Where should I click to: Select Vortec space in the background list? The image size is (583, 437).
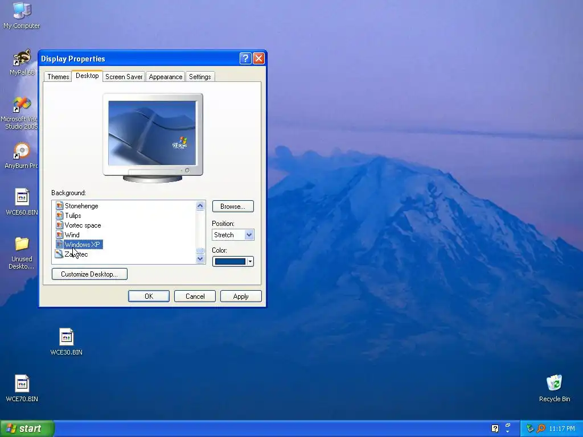click(83, 225)
